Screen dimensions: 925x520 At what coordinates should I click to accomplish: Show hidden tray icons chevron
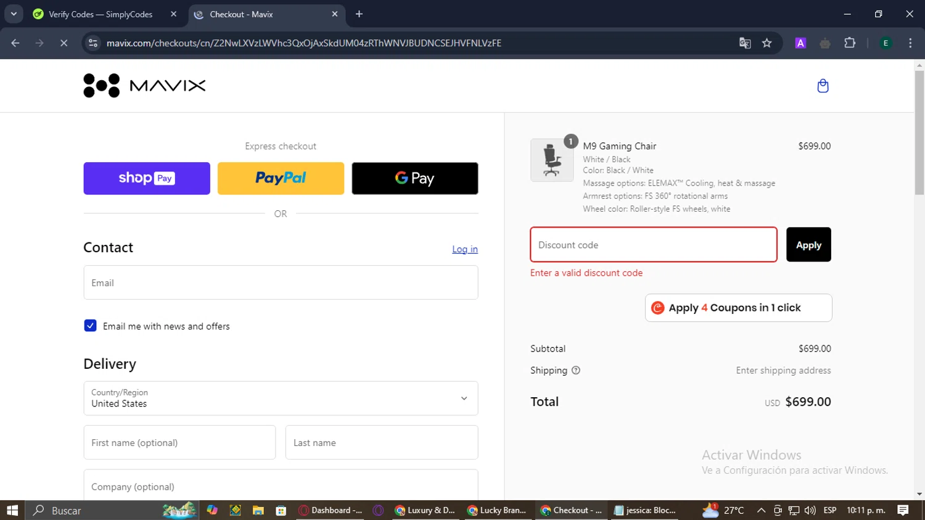tap(761, 510)
